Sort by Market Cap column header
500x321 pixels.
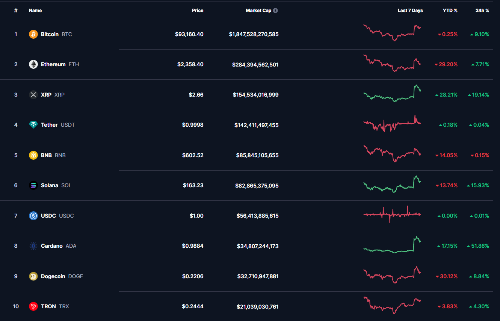258,11
